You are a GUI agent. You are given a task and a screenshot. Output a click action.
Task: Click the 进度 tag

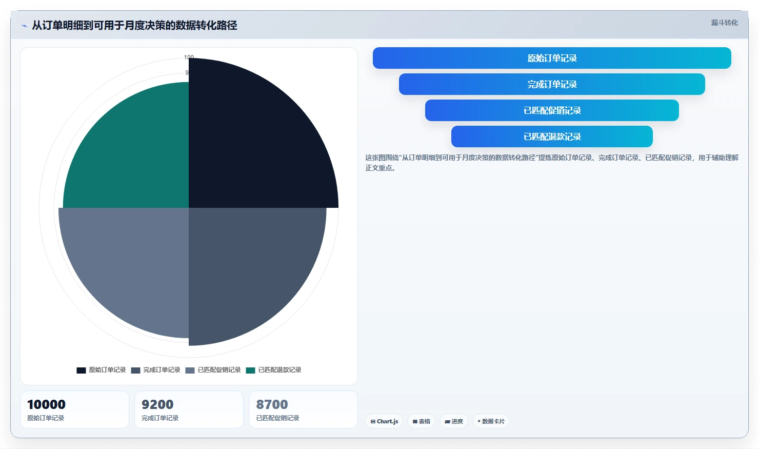454,421
